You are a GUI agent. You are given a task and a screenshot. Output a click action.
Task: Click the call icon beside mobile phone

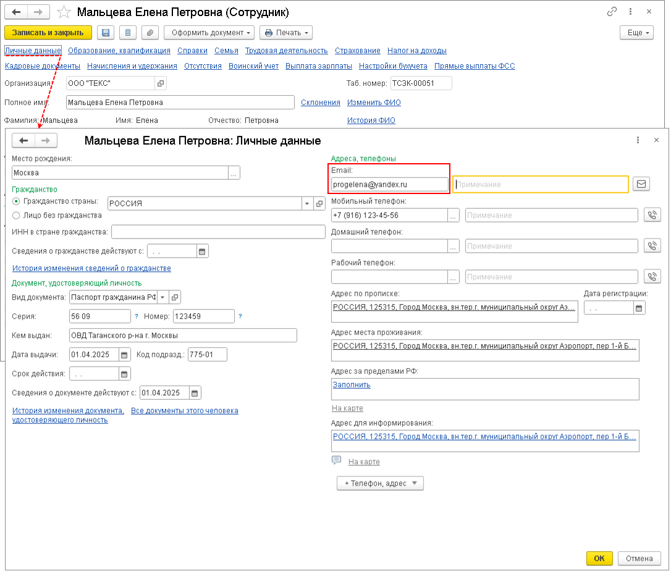652,215
